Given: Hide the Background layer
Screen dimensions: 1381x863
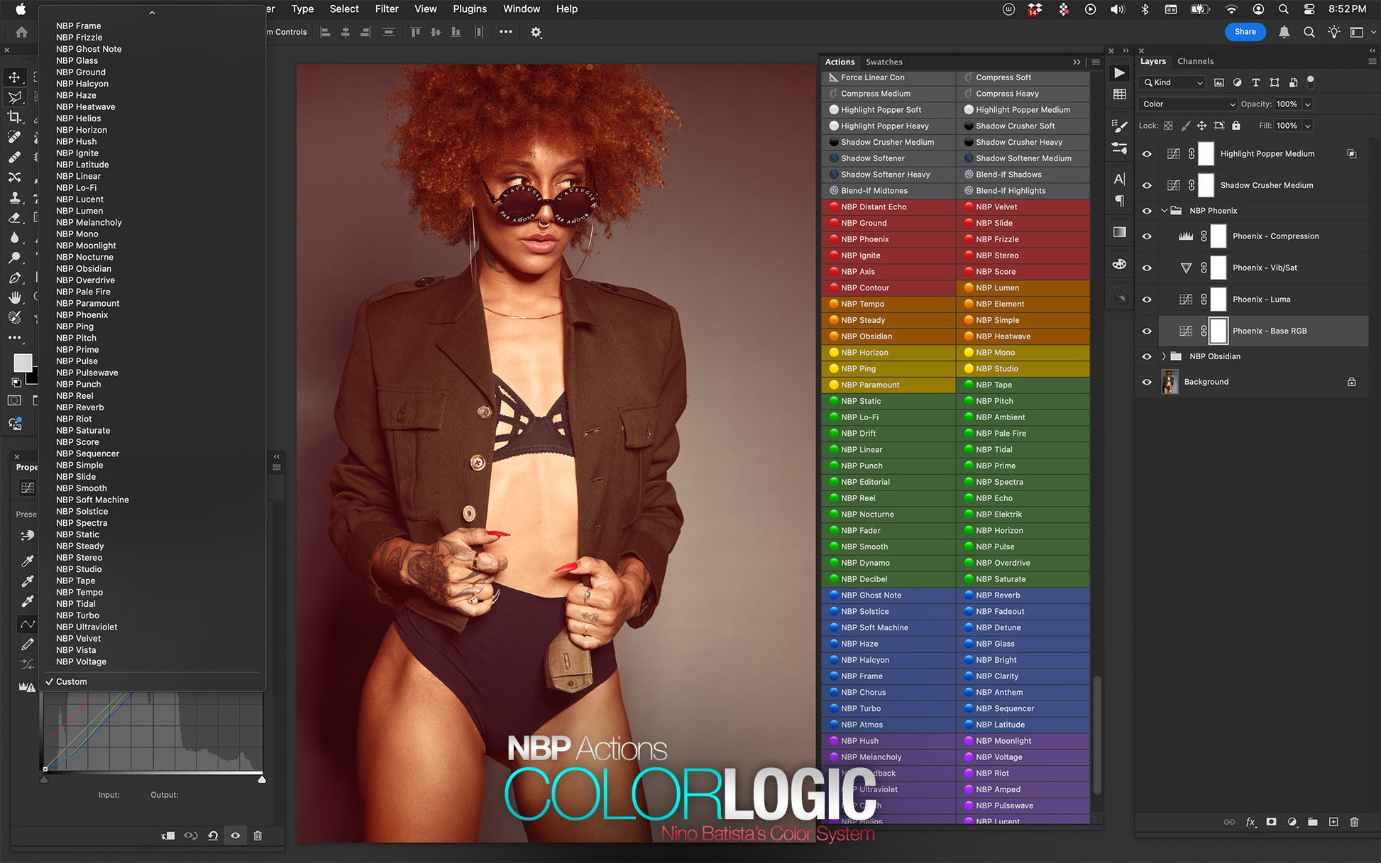Looking at the screenshot, I should 1147,382.
